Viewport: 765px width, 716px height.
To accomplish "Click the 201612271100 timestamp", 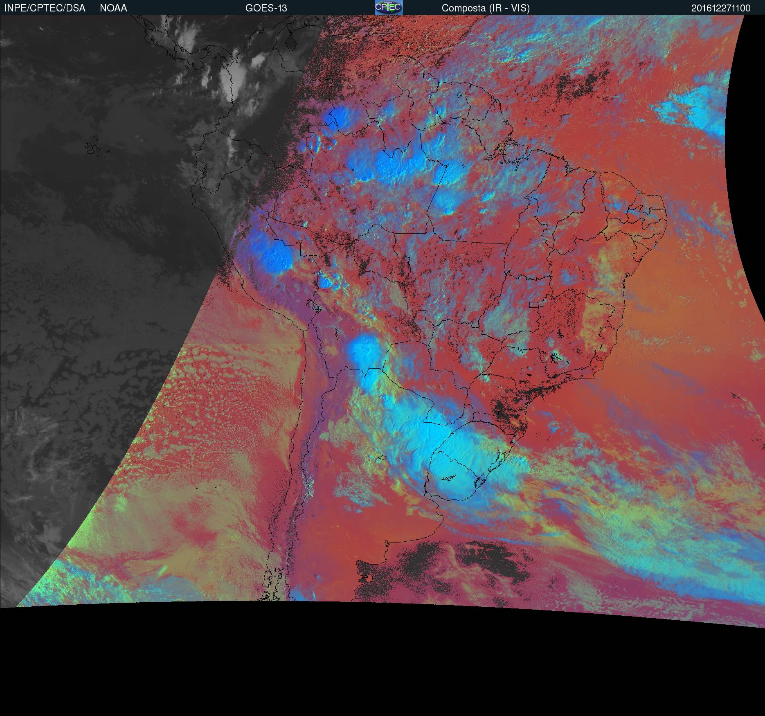I will click(x=720, y=8).
